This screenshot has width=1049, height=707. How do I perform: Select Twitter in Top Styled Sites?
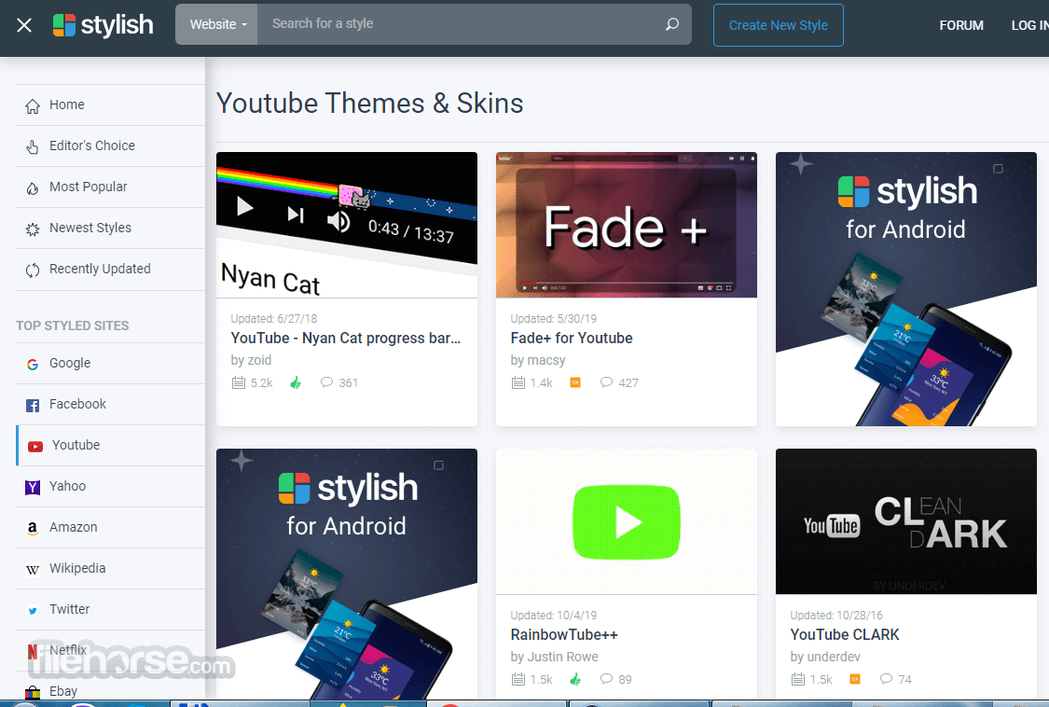[110, 609]
